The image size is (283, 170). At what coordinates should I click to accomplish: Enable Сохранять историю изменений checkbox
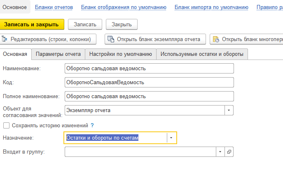pos(6,125)
